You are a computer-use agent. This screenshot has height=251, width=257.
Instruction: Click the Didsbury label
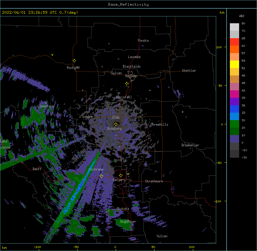[x=114, y=128]
